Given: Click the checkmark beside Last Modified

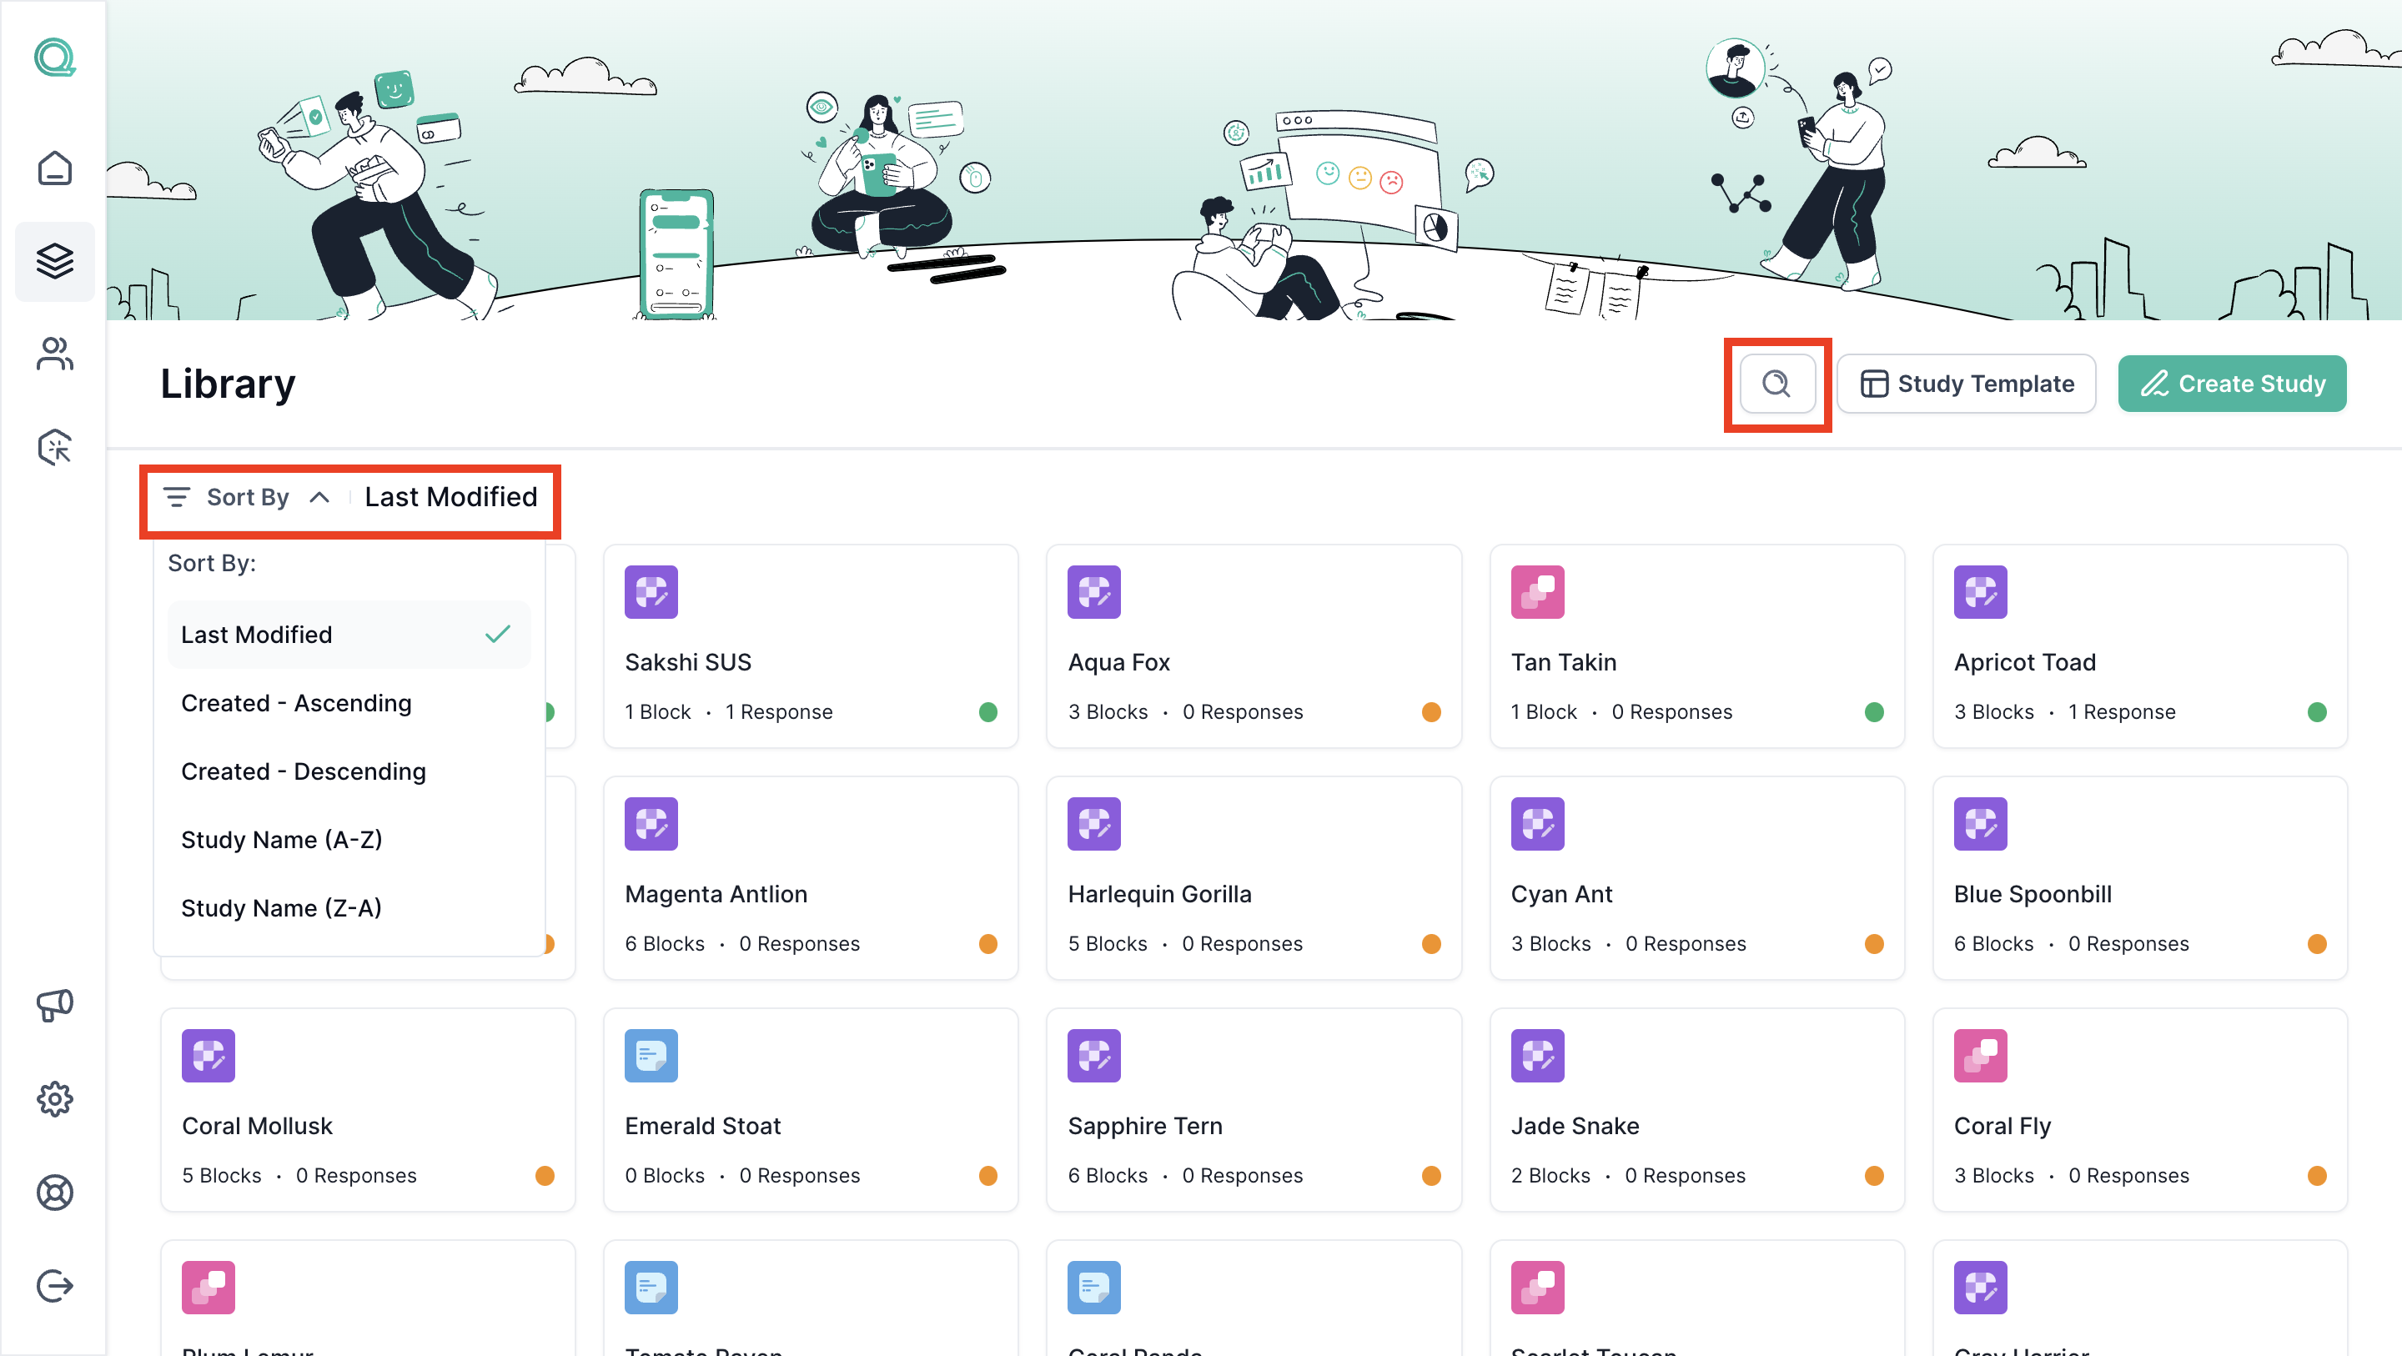Looking at the screenshot, I should [x=498, y=634].
